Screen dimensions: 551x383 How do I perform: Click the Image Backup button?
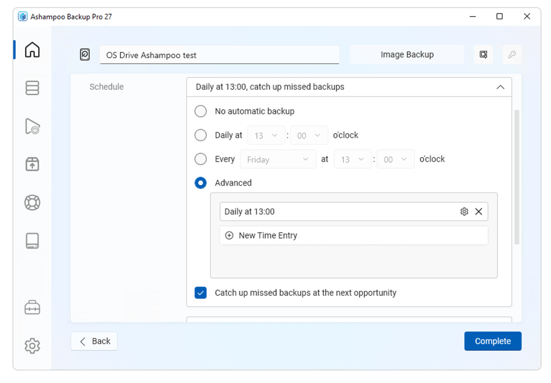tap(407, 55)
